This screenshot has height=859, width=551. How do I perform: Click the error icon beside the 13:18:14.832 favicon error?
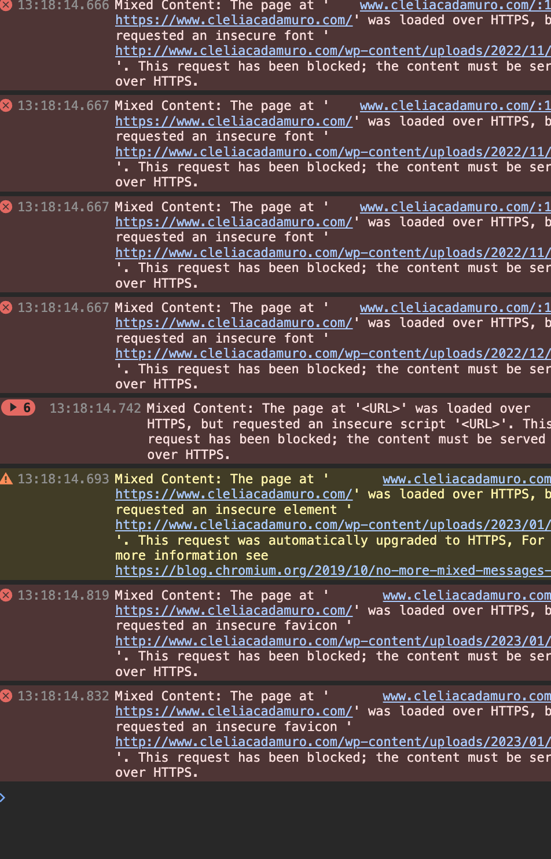[6, 696]
